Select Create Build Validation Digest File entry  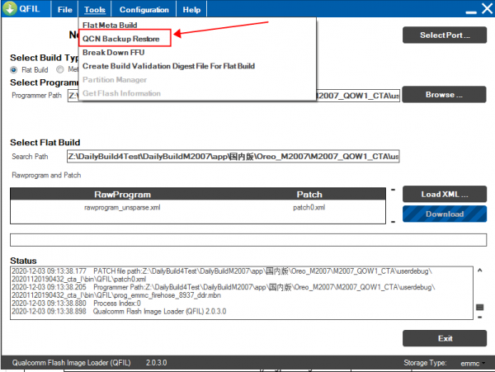[168, 66]
